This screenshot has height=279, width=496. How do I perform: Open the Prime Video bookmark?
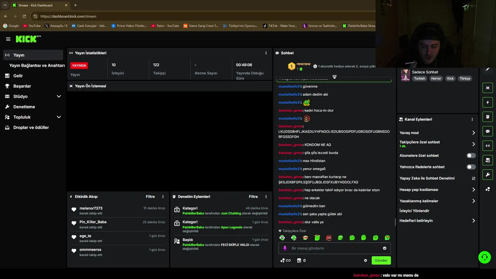pyautogui.click(x=129, y=26)
